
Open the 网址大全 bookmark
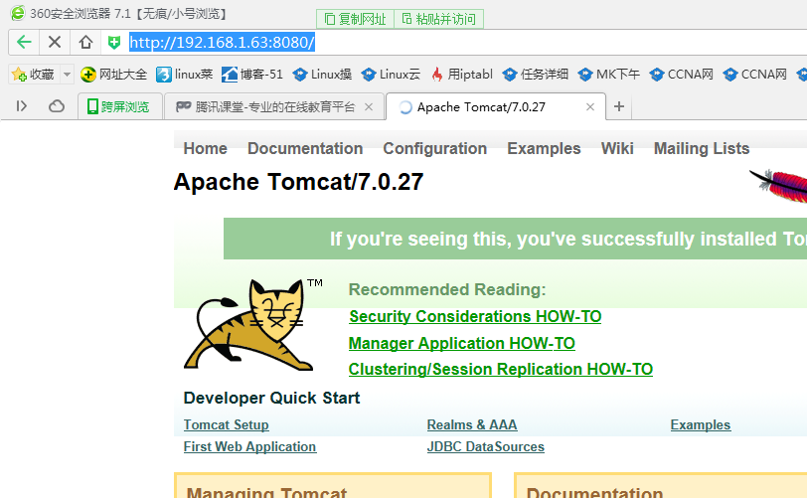[x=114, y=75]
